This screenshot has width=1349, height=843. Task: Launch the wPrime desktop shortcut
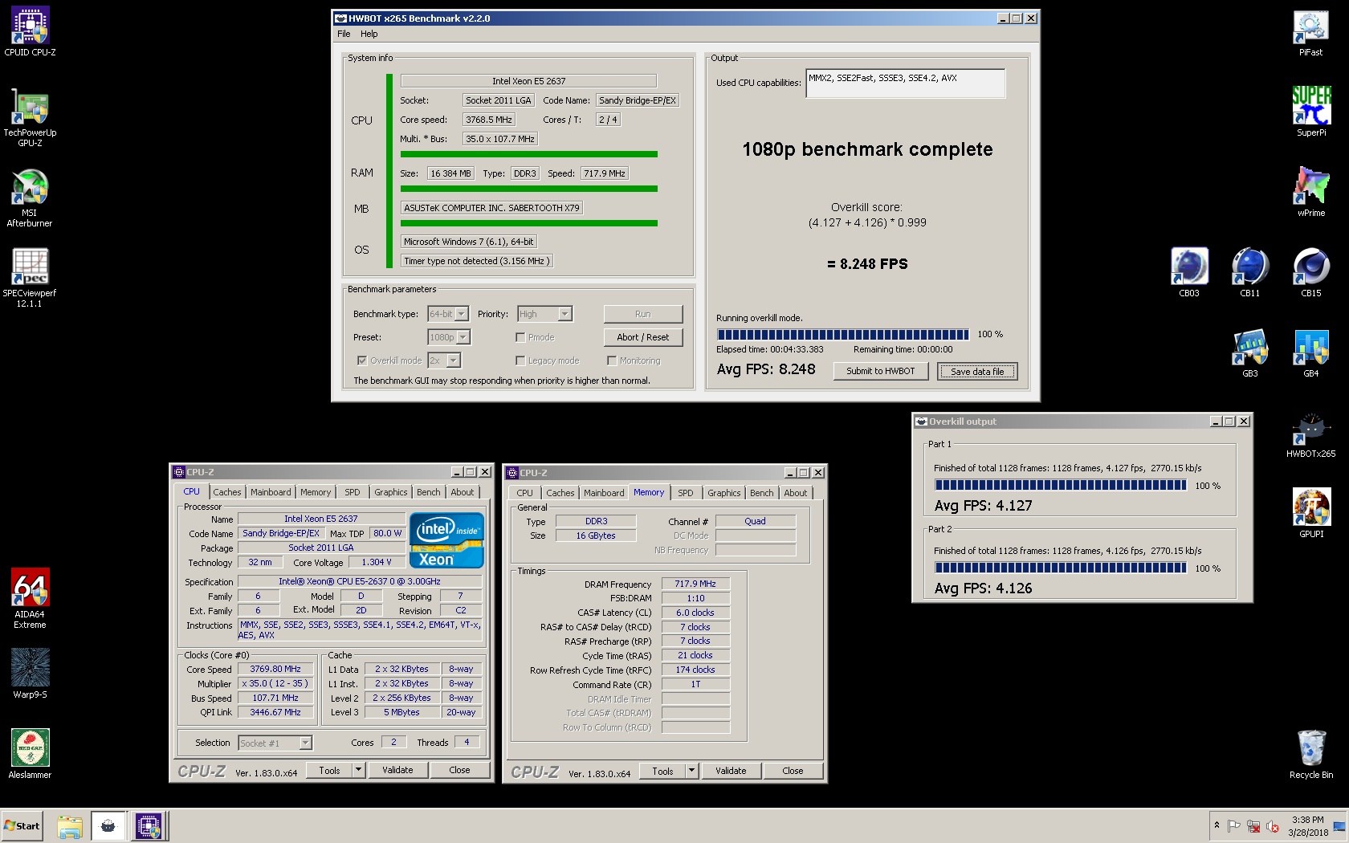[1311, 193]
